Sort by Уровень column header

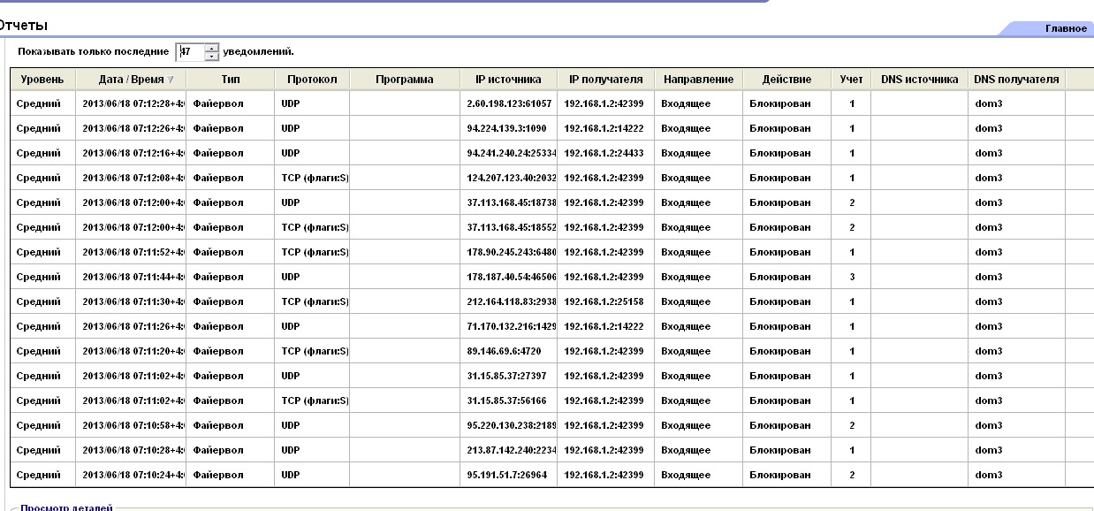coord(42,80)
